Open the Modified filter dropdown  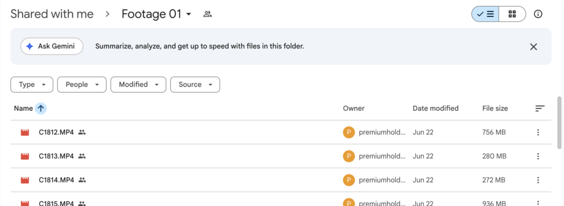coord(138,84)
